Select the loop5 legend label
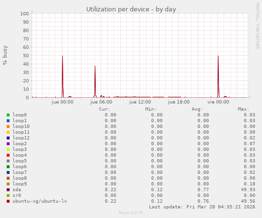Screen dimensions: 262x218 pyautogui.click(x=20, y=161)
